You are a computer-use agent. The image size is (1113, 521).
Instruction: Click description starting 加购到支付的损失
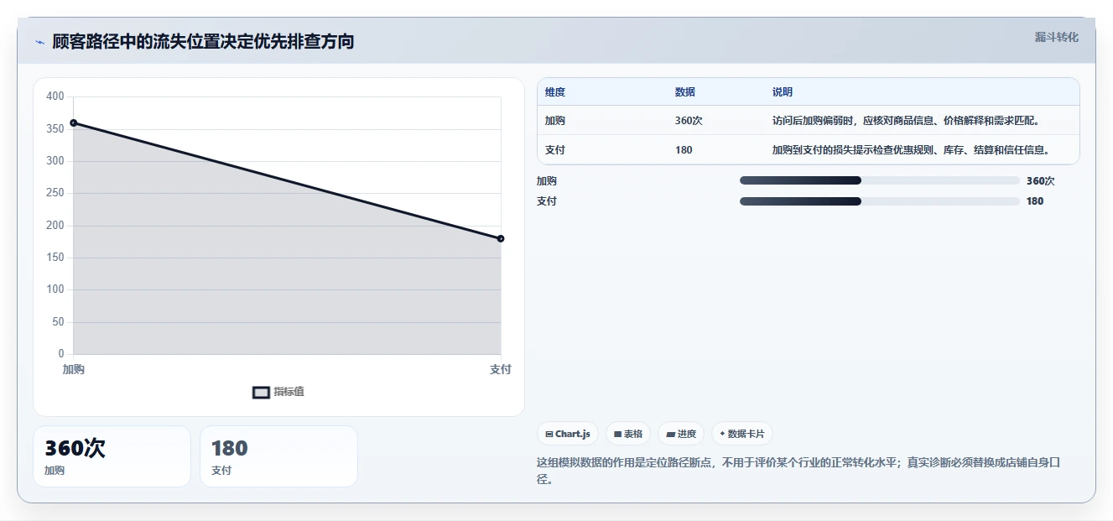(911, 150)
